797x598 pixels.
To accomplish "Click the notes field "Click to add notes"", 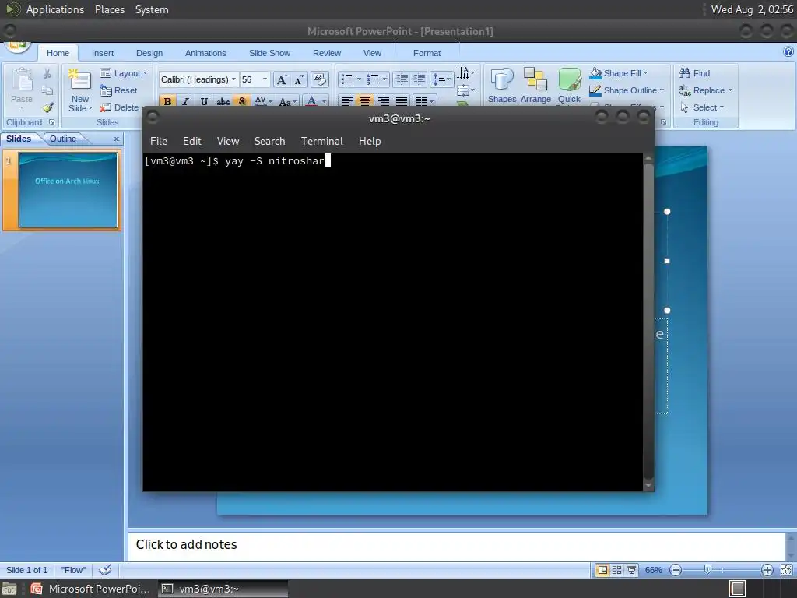I will 456,546.
